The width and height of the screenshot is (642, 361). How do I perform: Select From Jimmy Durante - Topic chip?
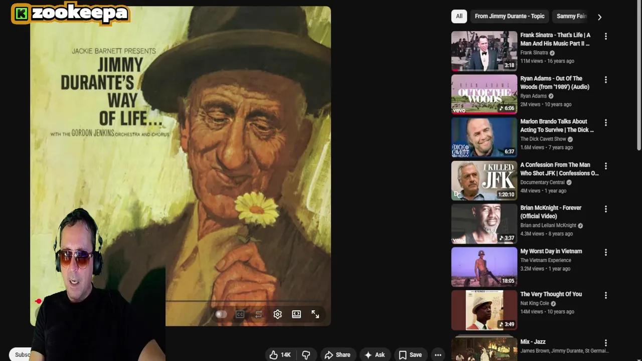(510, 16)
